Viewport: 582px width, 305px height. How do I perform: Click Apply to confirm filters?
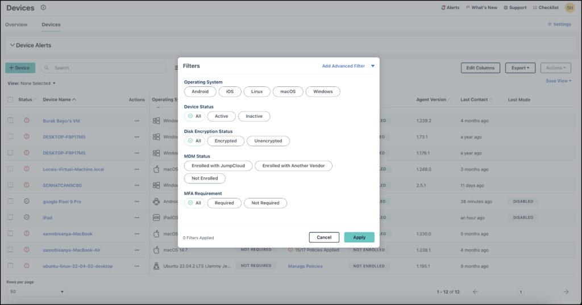pos(359,237)
